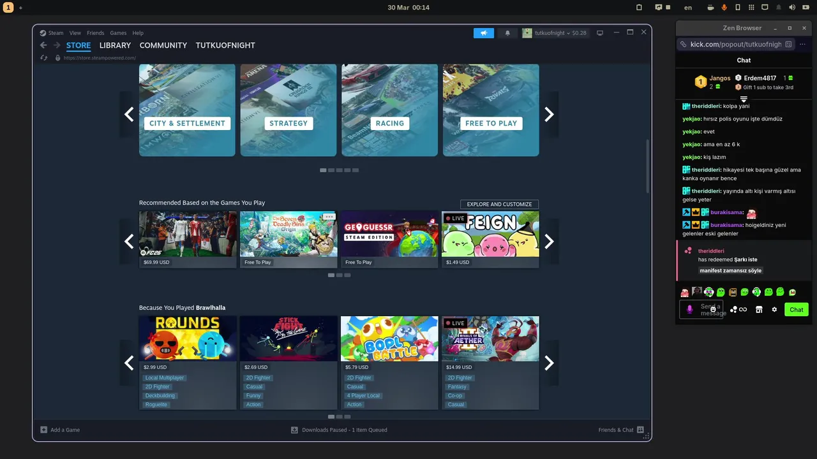Open Steam notifications bell
This screenshot has width=817, height=459.
[507, 33]
